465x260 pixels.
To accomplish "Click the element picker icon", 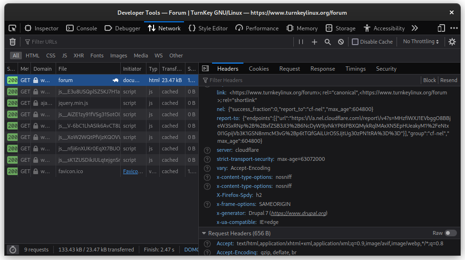I will click(12, 28).
